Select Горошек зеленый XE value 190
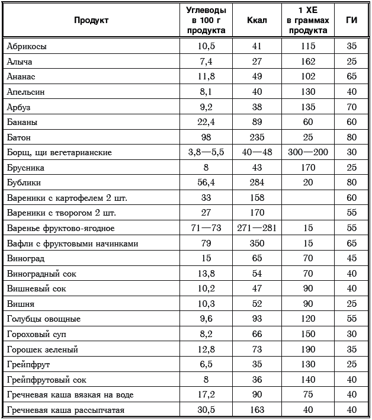The image size is (372, 420). point(308,350)
